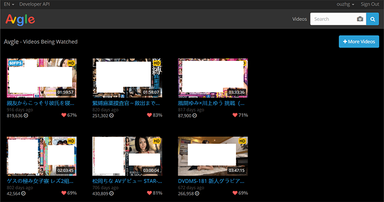Click the 83% like rating
The image size is (384, 202).
pyautogui.click(x=157, y=115)
